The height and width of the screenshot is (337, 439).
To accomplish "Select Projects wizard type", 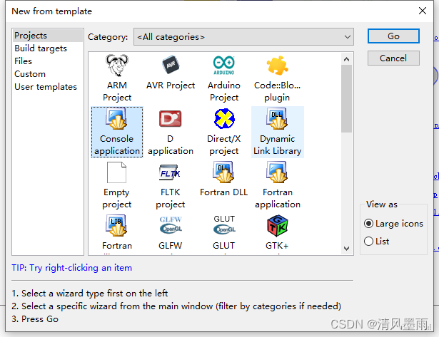I will tap(48, 36).
